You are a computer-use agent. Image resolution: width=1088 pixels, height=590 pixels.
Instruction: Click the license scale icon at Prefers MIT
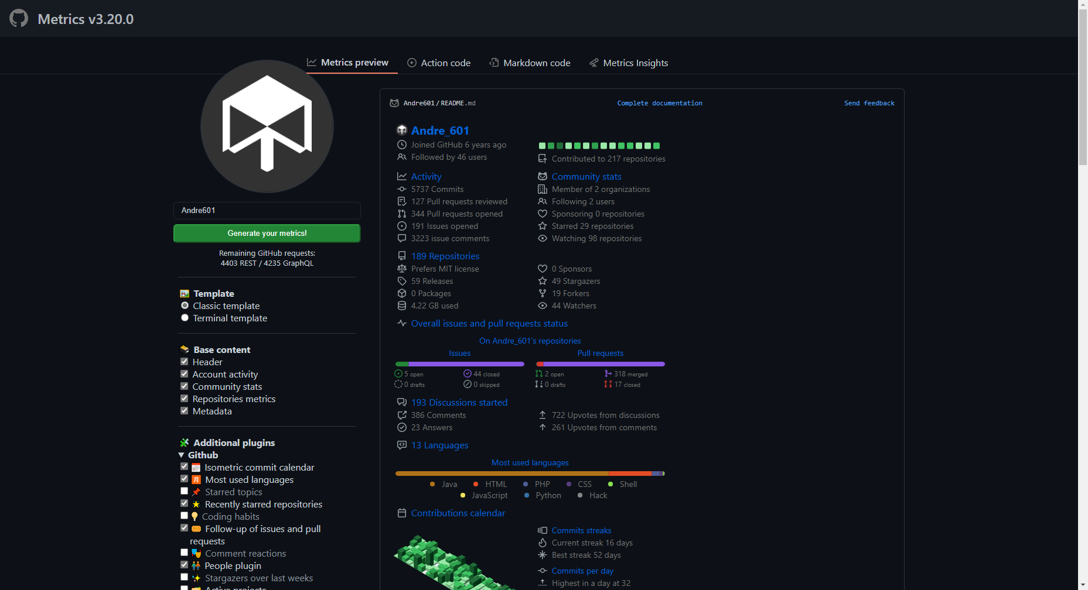(402, 269)
